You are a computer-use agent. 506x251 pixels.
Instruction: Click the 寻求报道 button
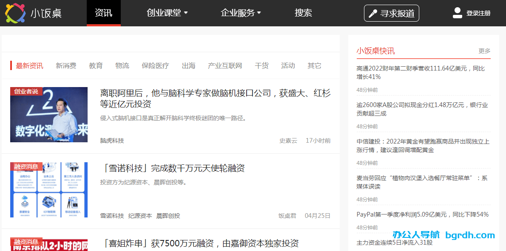391,13
